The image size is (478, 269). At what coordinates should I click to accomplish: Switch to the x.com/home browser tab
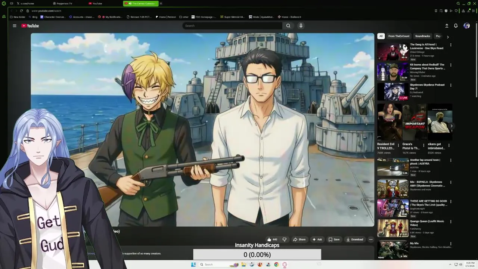[27, 3]
